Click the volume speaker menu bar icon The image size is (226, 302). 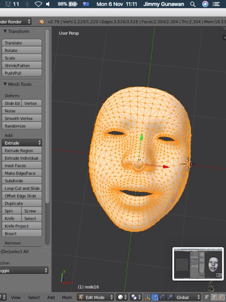coord(48,4)
